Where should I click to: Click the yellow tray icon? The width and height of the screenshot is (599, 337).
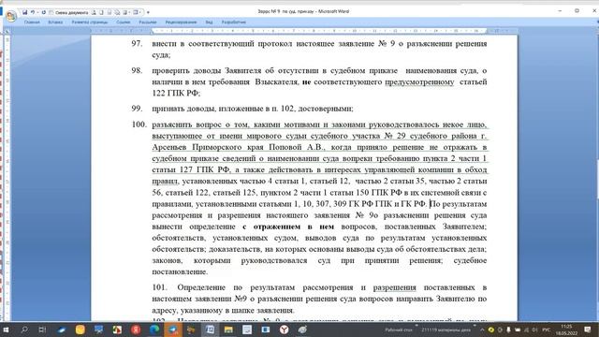491,330
